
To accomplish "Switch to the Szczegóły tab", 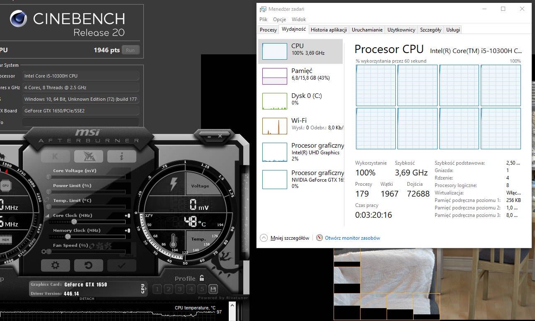I will (x=431, y=30).
